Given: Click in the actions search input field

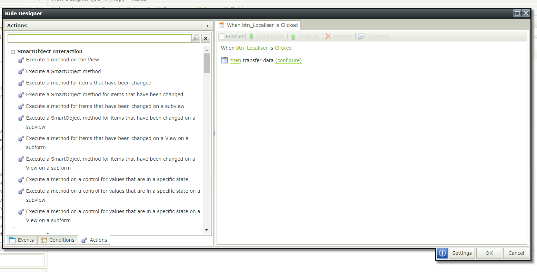Looking at the screenshot, I should pos(100,38).
